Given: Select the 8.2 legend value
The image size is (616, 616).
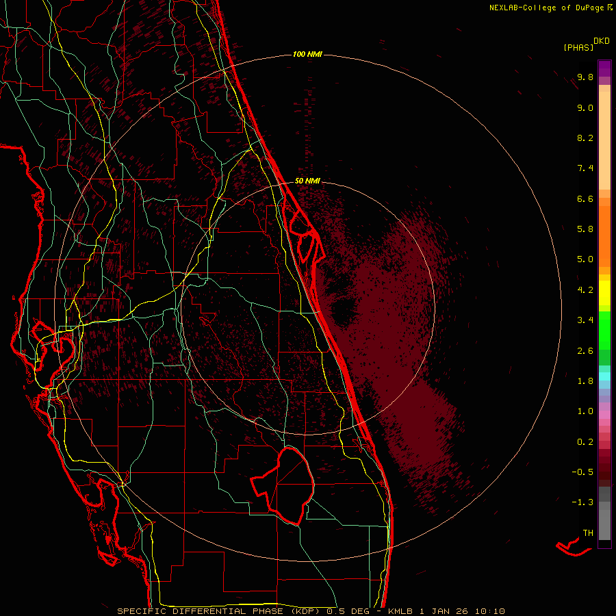Looking at the screenshot, I should (x=585, y=138).
